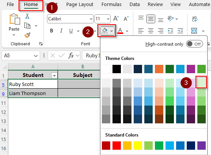Open the Merge and Center dropdown arrow
The width and height of the screenshot is (211, 155).
tap(203, 31)
